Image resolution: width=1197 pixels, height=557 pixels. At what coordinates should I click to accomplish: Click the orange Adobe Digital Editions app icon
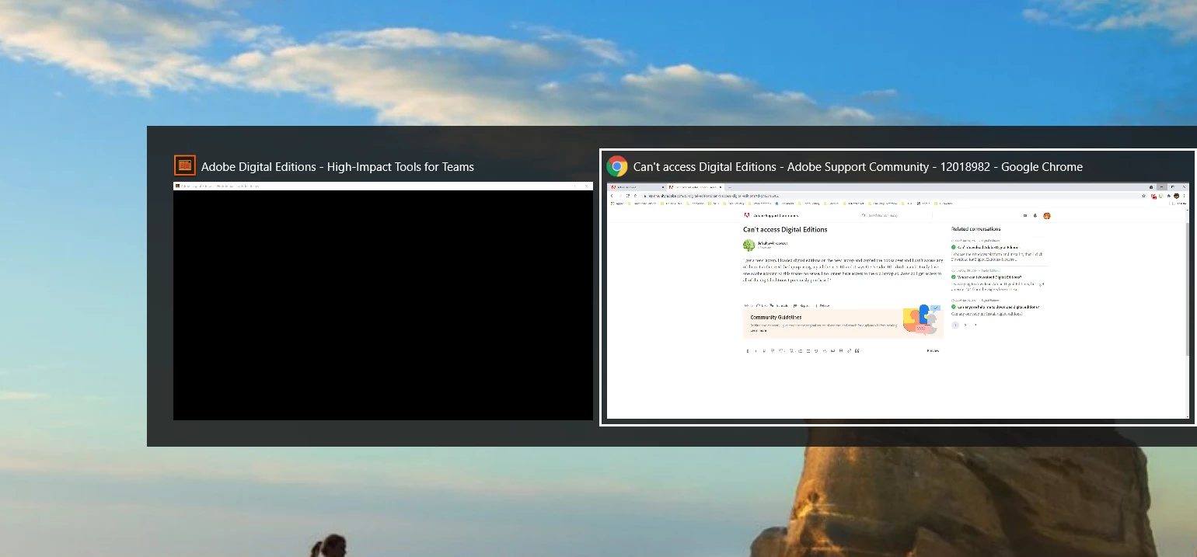point(185,165)
